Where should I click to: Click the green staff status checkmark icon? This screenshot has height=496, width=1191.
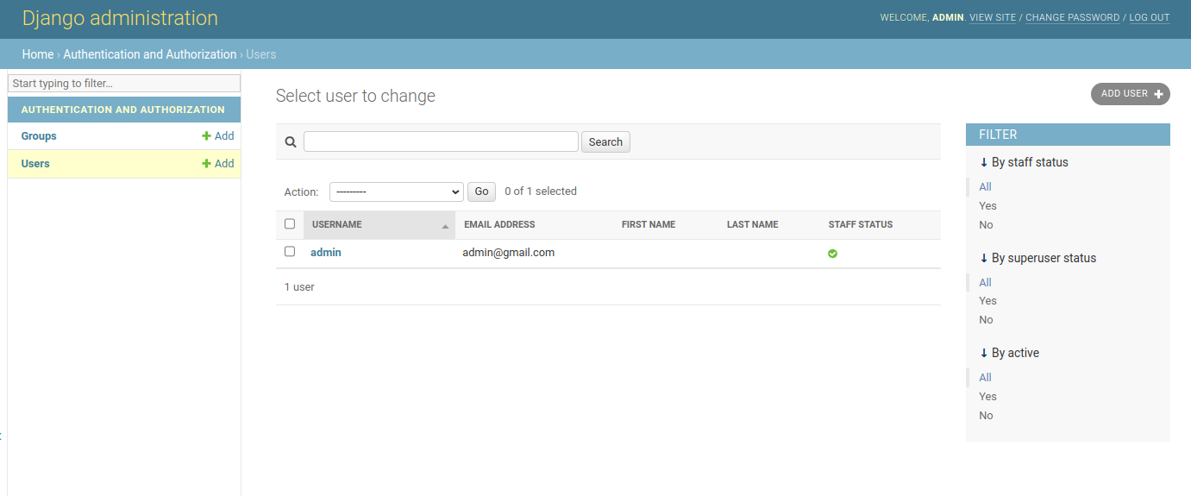coord(832,254)
